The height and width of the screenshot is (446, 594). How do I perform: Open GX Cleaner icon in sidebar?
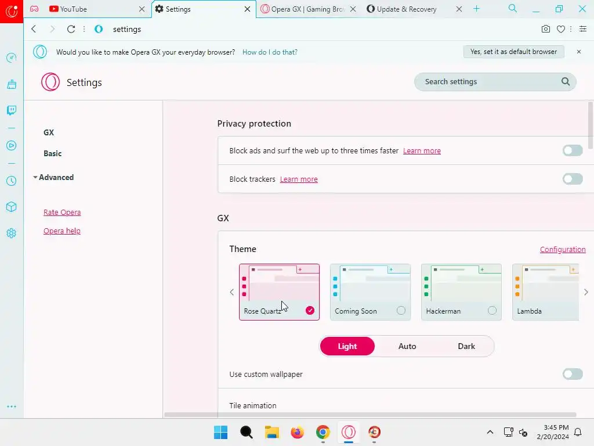click(12, 84)
